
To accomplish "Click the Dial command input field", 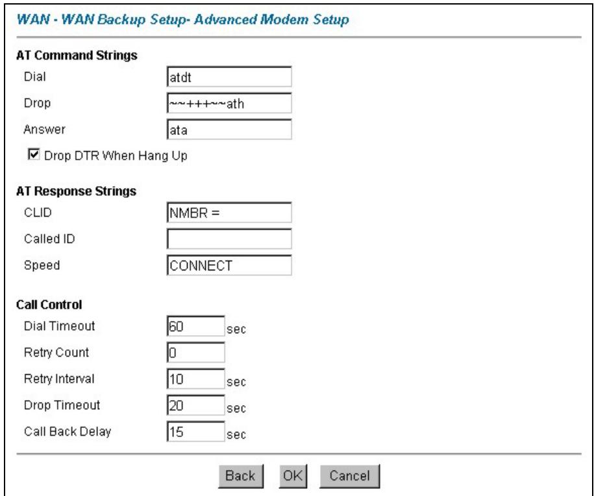I will pos(229,77).
